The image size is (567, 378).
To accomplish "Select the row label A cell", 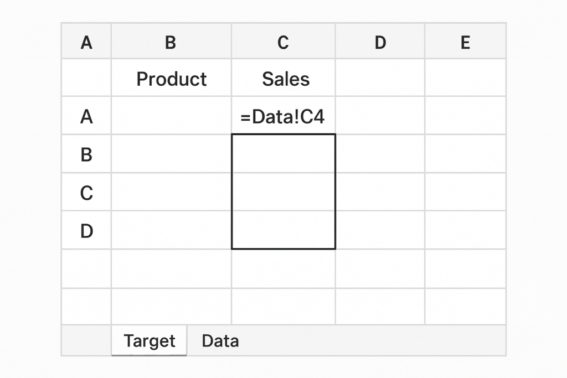I will coord(86,116).
